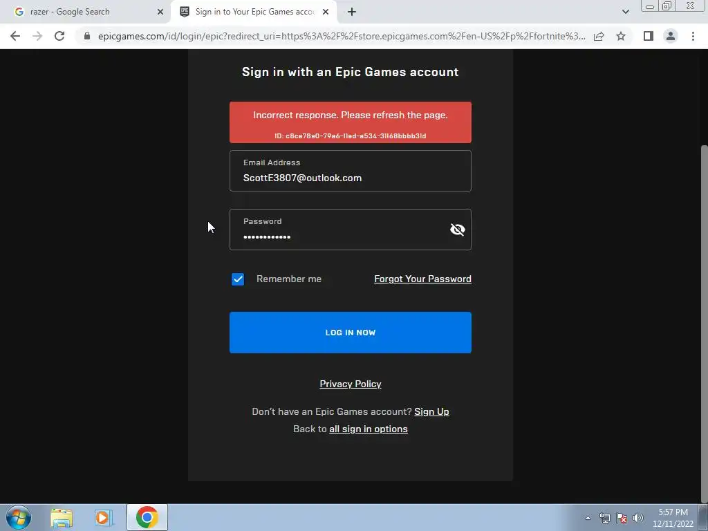Click the page vertical scrollbar

704,323
